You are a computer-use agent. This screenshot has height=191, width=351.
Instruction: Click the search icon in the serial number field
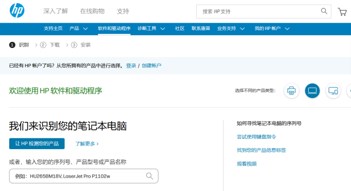tap(150, 176)
